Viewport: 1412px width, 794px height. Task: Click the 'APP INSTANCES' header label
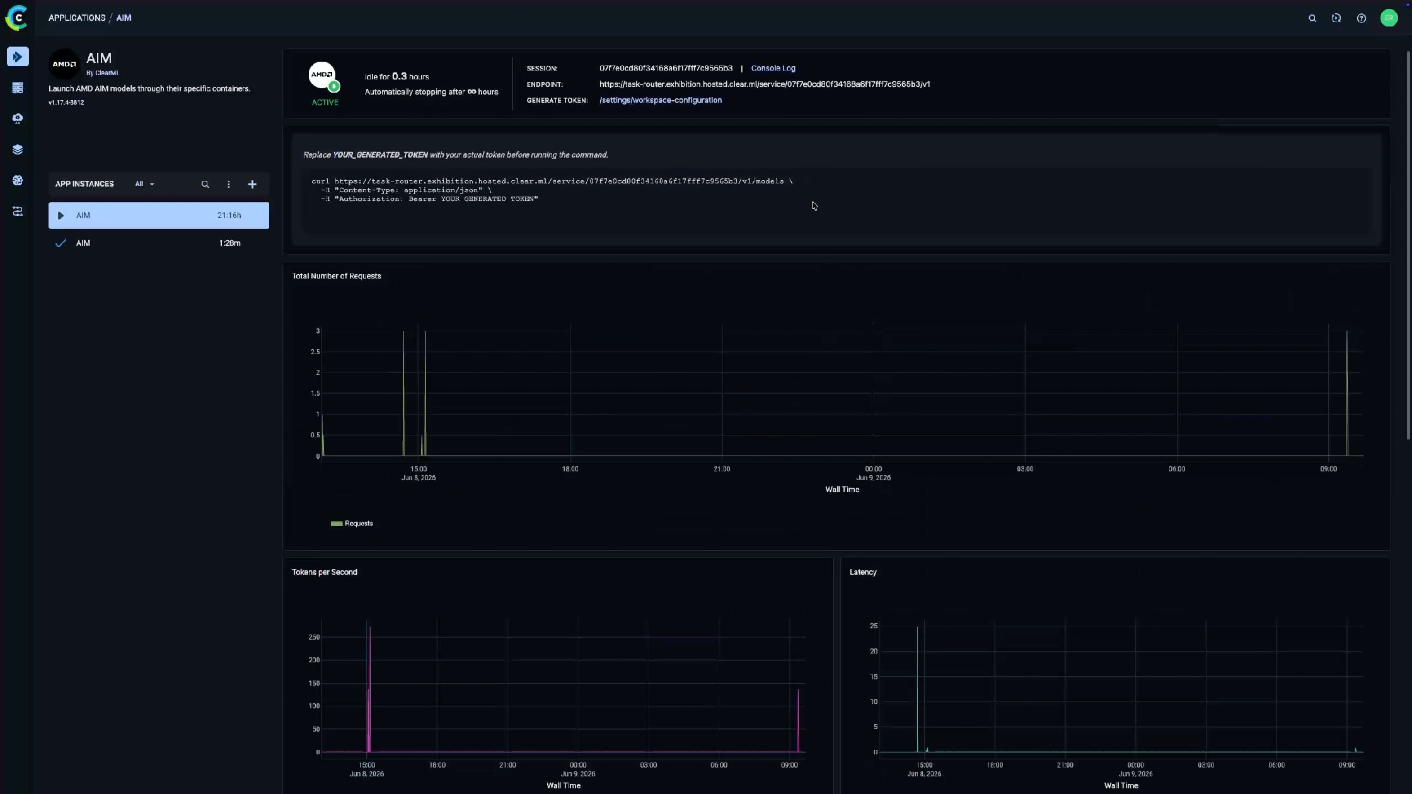tap(84, 184)
